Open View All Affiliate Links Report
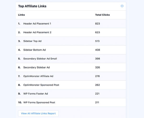 pyautogui.click(x=38, y=113)
